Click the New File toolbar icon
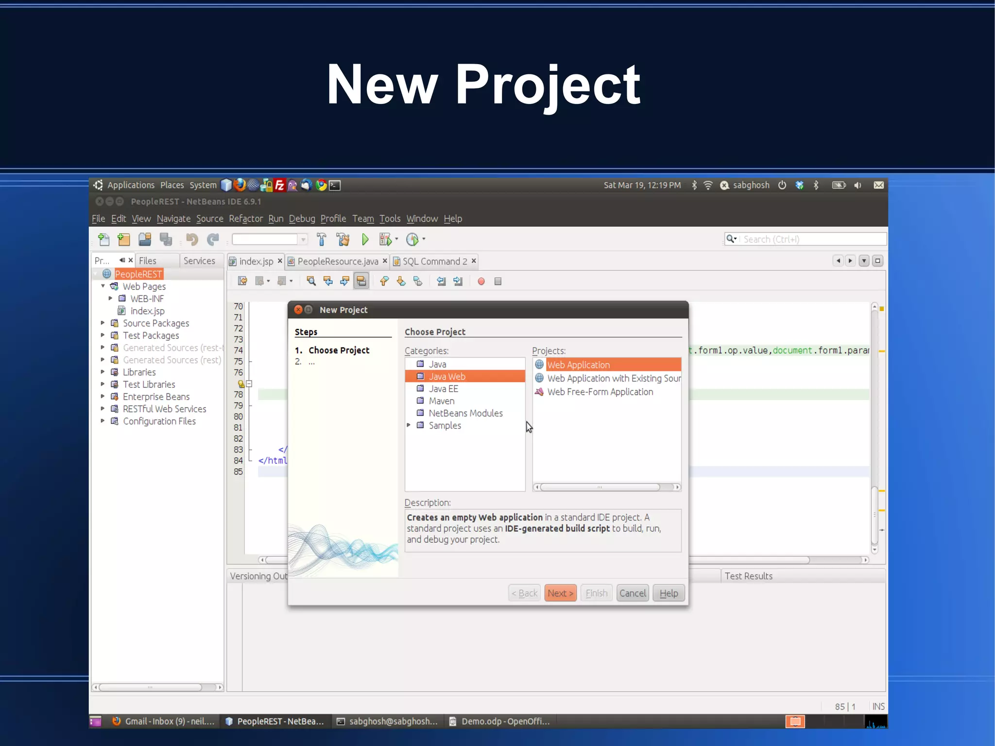Screen dimensions: 995x746 click(x=103, y=239)
